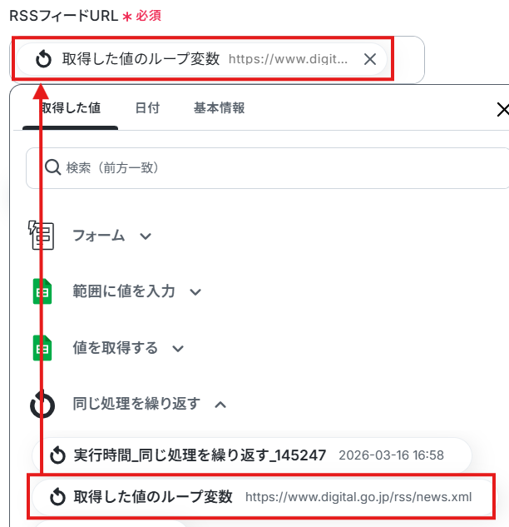Remove the loop variable chip with X
Screen dimensions: 509x527
pyautogui.click(x=370, y=59)
